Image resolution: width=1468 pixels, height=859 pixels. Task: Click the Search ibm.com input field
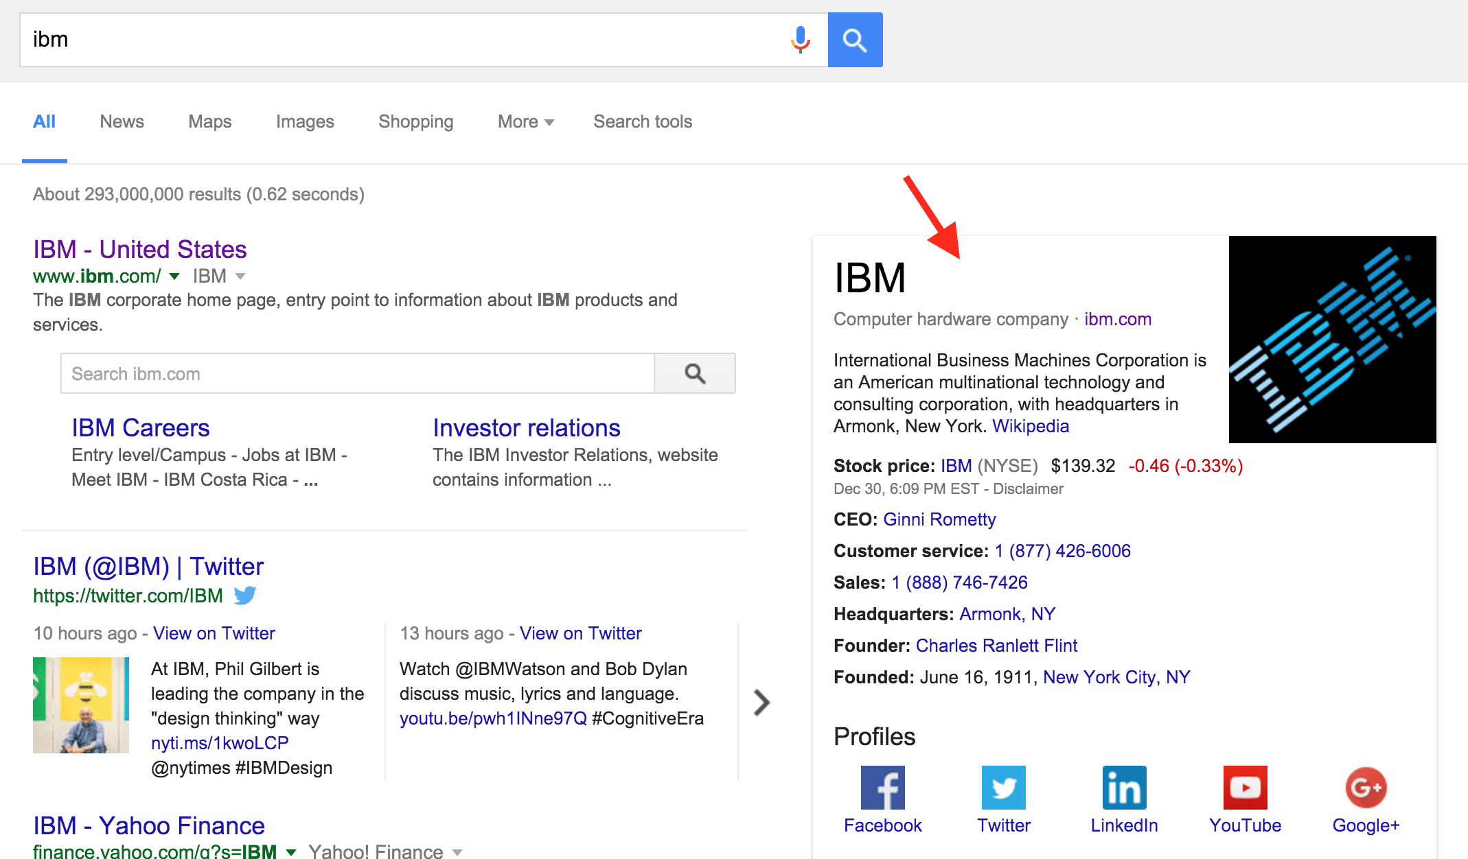(358, 373)
